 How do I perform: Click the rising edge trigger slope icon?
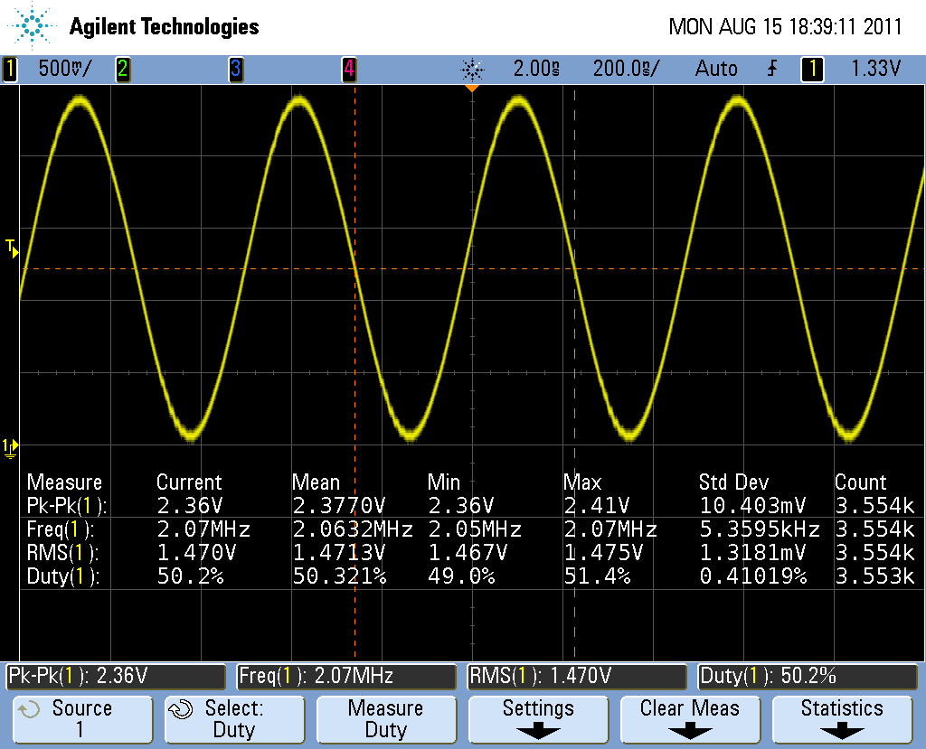pos(772,69)
